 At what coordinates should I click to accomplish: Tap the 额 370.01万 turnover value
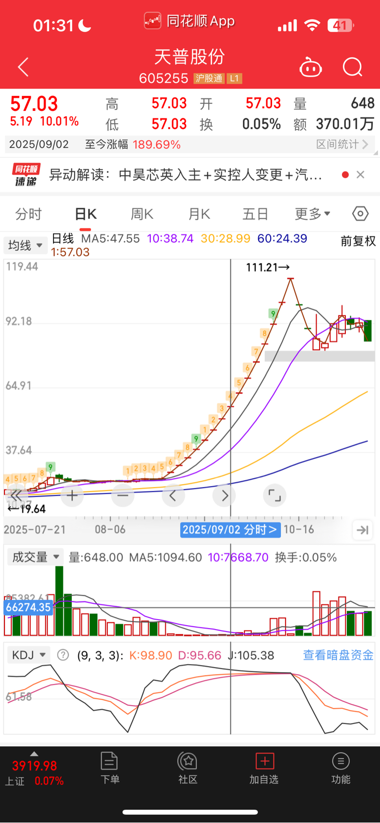(334, 124)
